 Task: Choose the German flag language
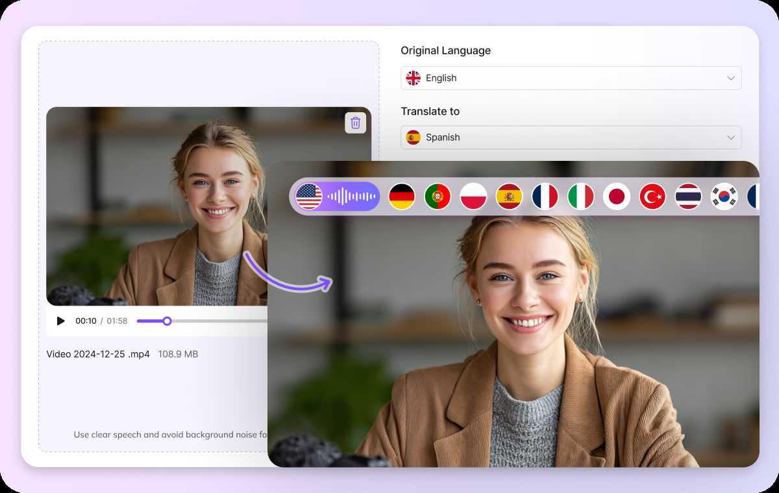402,196
